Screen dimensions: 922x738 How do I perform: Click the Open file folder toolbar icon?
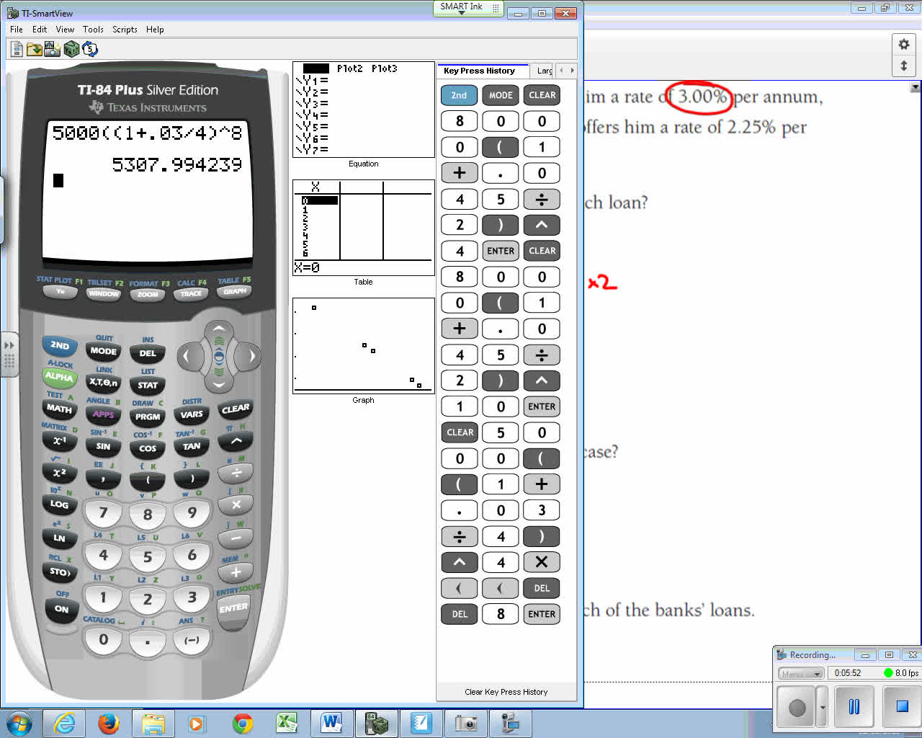[x=35, y=49]
